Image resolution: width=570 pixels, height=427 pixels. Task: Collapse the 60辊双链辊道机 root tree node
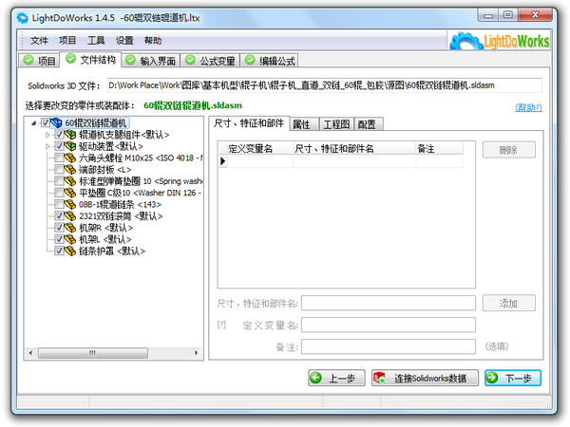pyautogui.click(x=34, y=123)
